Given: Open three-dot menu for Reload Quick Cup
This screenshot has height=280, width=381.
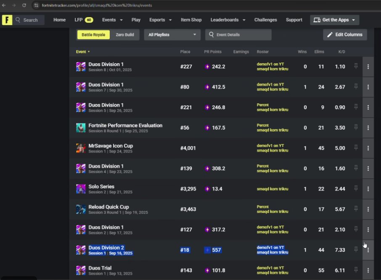Looking at the screenshot, I should (368, 209).
